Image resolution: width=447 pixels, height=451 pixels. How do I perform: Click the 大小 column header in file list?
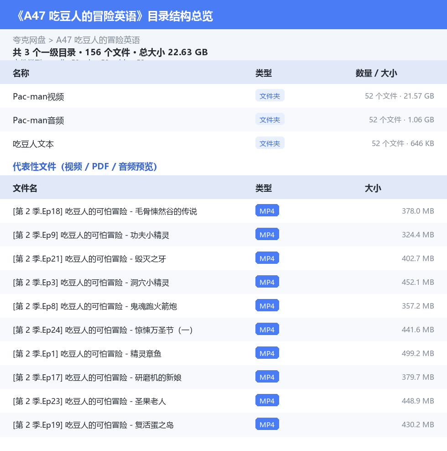pos(373,188)
